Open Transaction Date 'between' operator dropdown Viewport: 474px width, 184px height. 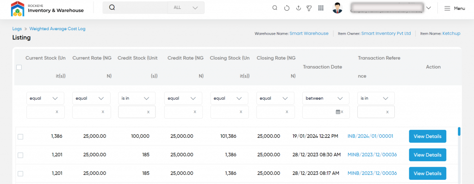click(x=326, y=98)
